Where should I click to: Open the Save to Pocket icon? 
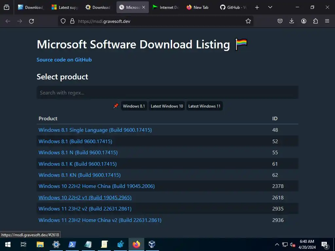(280, 21)
